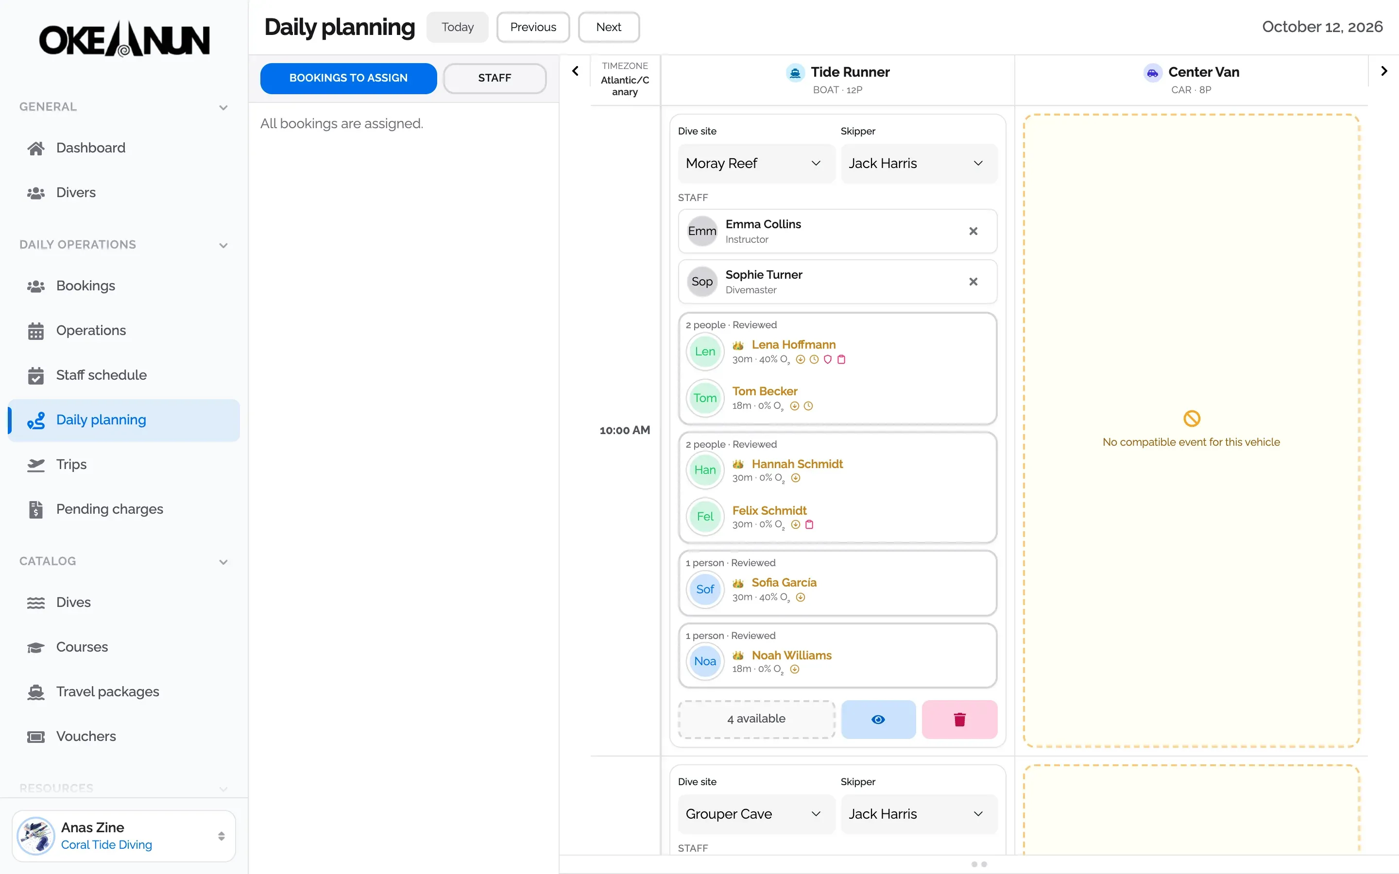Go to Divers in sidebar
The height and width of the screenshot is (874, 1399).
pos(124,192)
